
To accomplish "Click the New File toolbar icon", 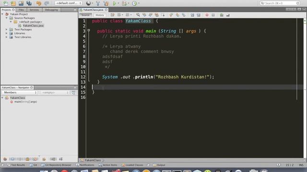I will pos(5,3).
